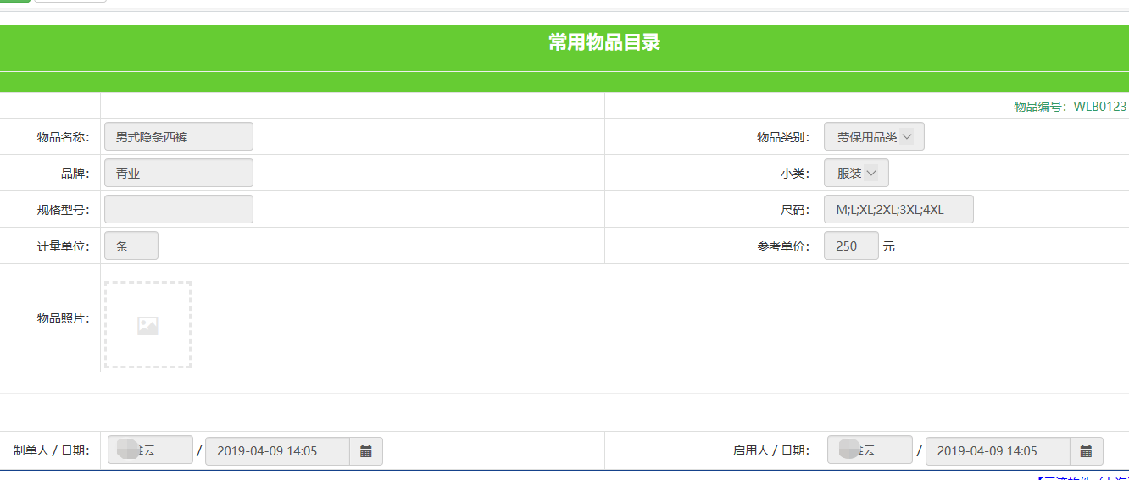Select the 制单人 date text box
The width and height of the screenshot is (1129, 480).
(276, 451)
